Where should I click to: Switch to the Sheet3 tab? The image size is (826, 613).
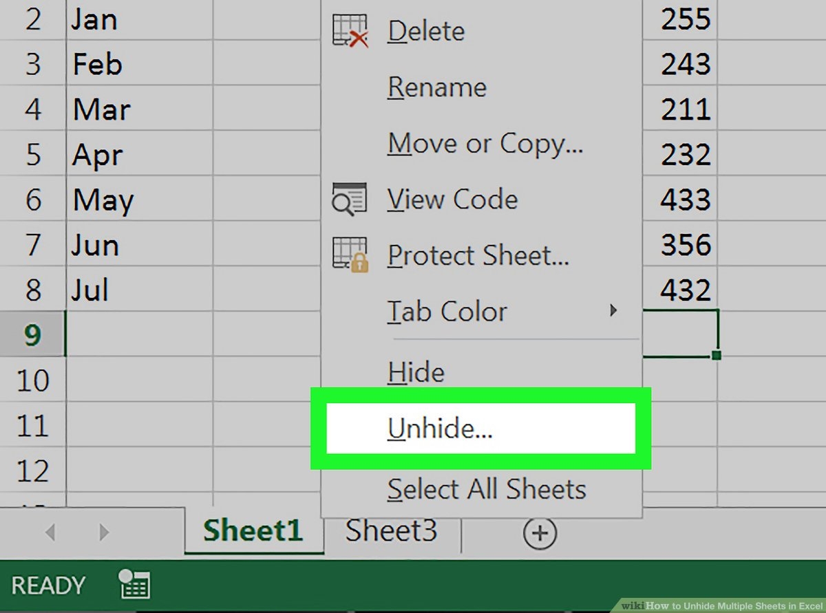pyautogui.click(x=391, y=530)
